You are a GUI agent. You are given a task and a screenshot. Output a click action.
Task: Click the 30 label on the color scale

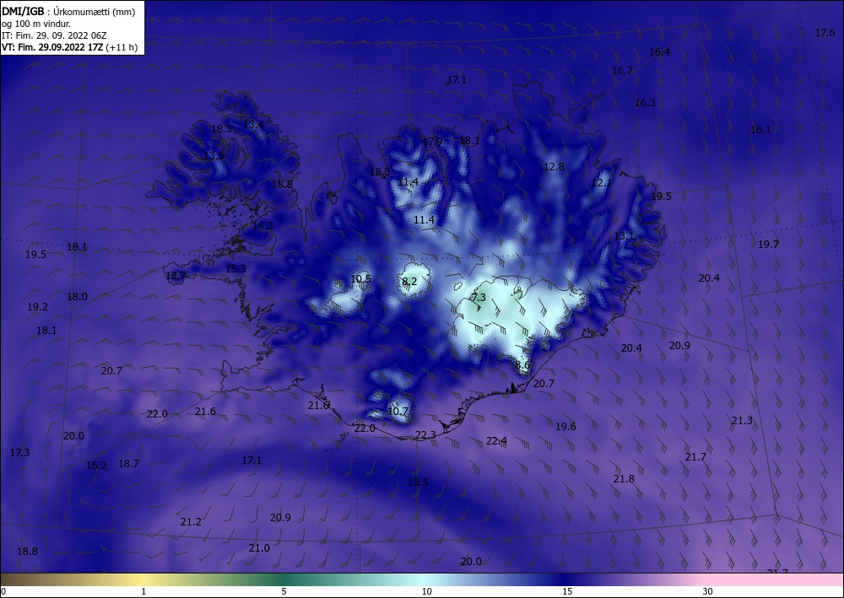pos(708,591)
